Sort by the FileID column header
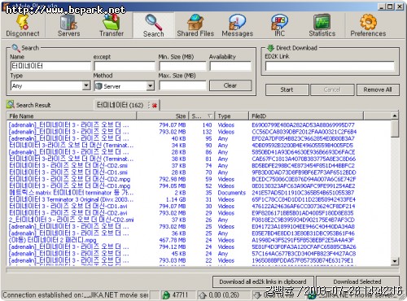 [306, 116]
